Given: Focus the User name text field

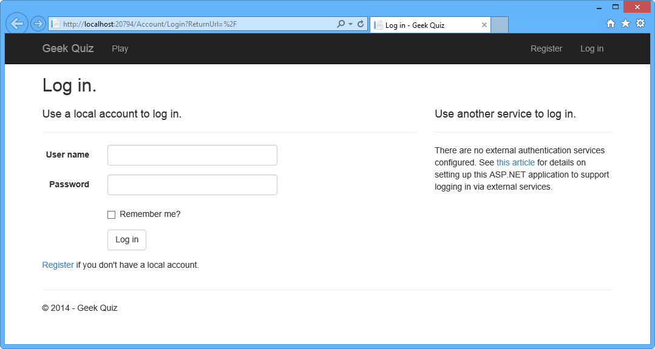Looking at the screenshot, I should [x=192, y=155].
